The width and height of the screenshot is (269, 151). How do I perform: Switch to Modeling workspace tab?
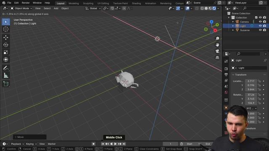pyautogui.click(x=74, y=3)
